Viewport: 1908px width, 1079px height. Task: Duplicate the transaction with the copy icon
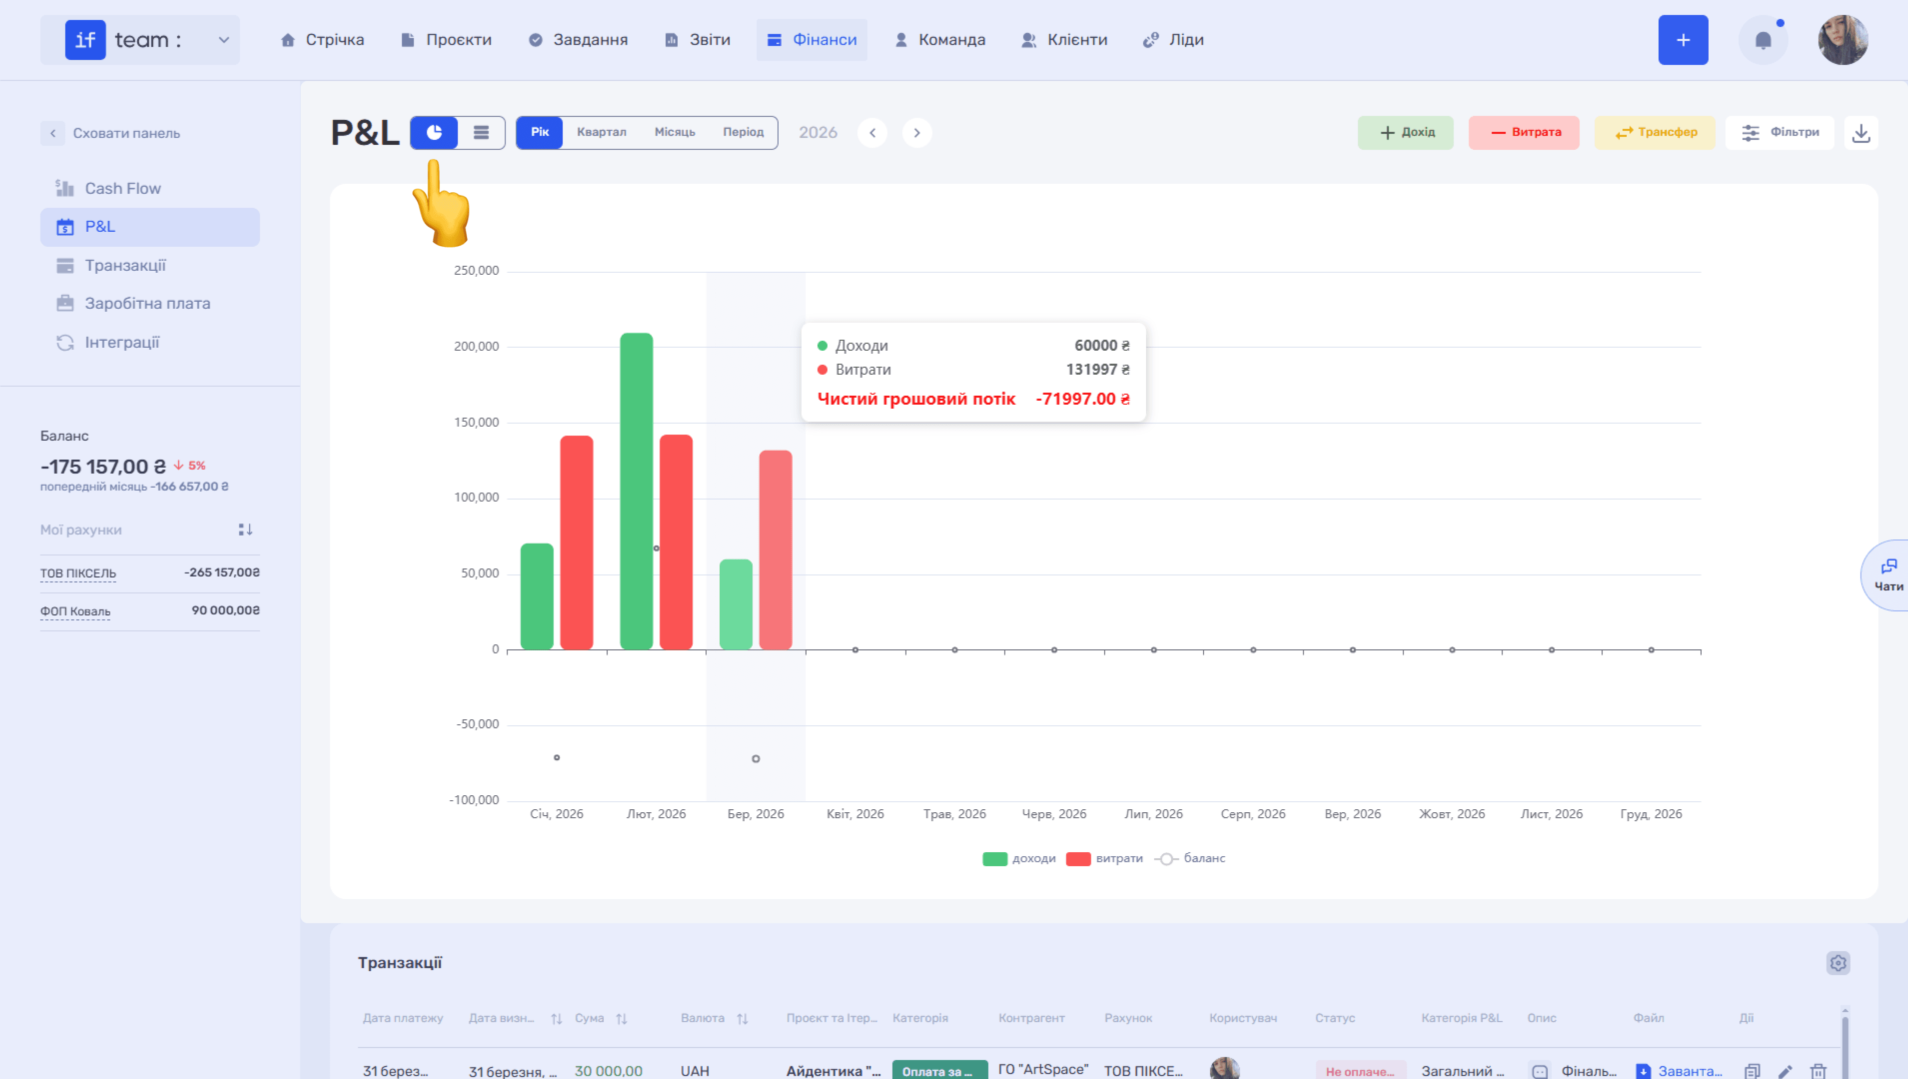[1752, 1071]
